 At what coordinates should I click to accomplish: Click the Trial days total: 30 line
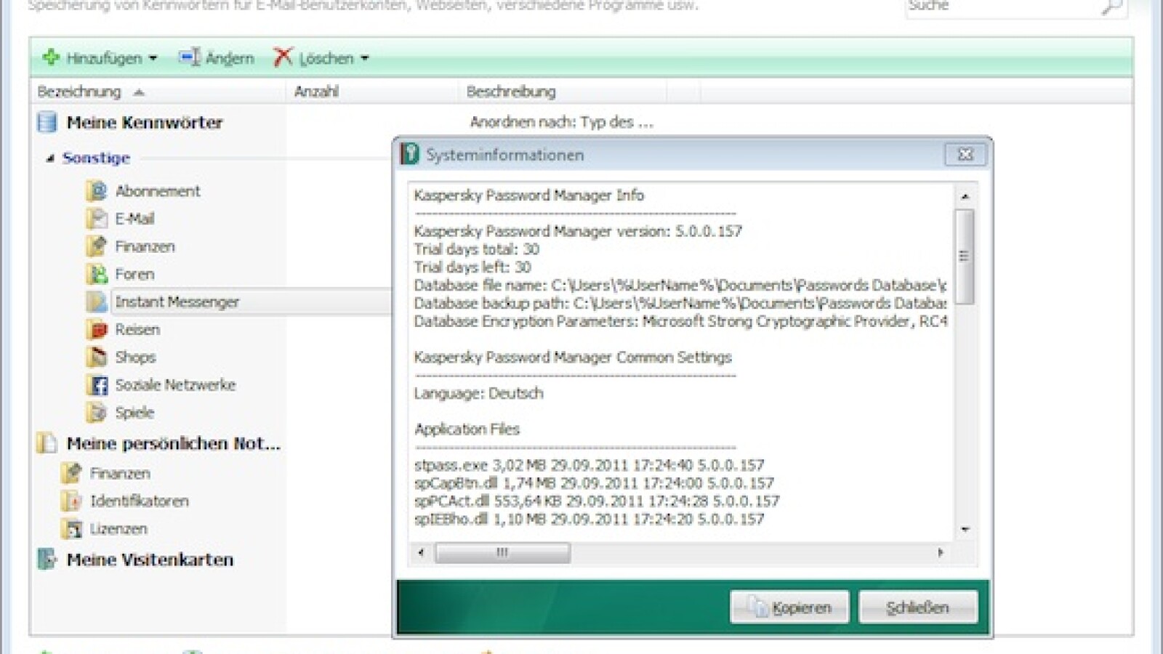pos(477,249)
